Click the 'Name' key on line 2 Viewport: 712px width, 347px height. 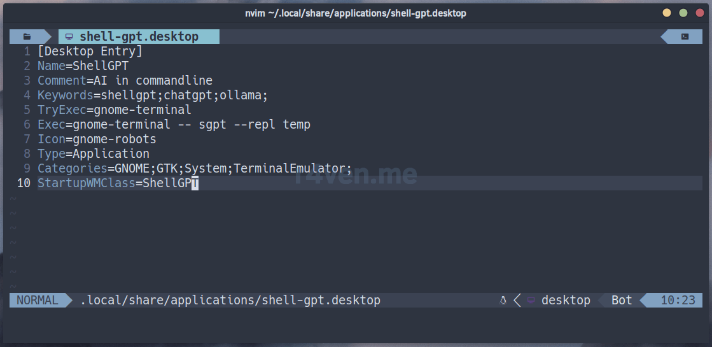(x=52, y=66)
